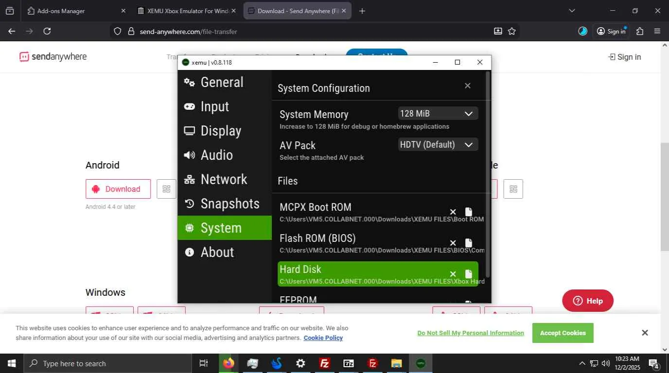Image resolution: width=669 pixels, height=373 pixels.
Task: Click the blue circular extension icon
Action: pyautogui.click(x=582, y=31)
